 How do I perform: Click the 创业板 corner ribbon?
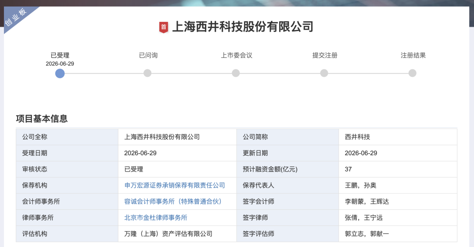point(16,17)
